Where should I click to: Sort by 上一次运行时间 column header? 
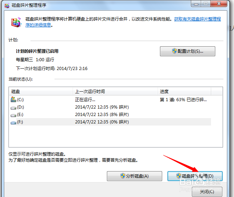coord(115,91)
